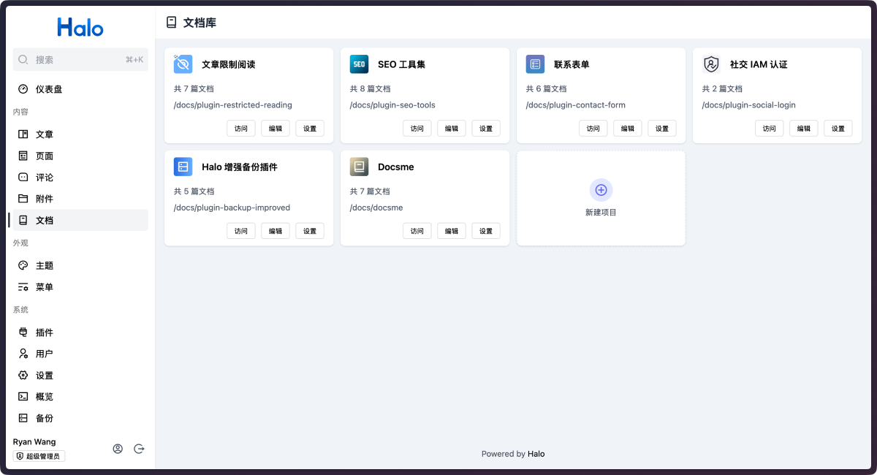Screen dimensions: 877x475
Task: Click 访问 on the Docsme card
Action: point(417,230)
